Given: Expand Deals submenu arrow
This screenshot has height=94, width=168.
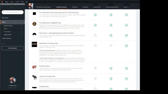Looking at the screenshot, I should point(22,29).
